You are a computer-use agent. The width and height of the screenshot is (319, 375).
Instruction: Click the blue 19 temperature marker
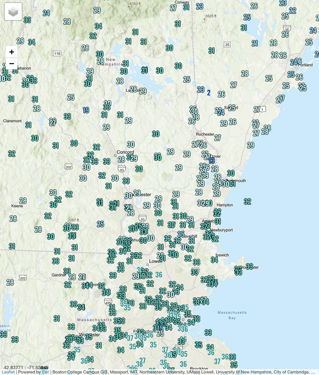tap(86, 110)
